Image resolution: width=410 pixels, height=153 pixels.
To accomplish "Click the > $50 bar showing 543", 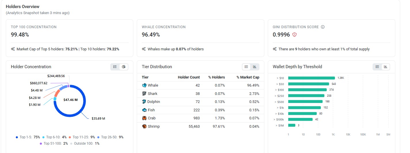I will pos(309,84).
